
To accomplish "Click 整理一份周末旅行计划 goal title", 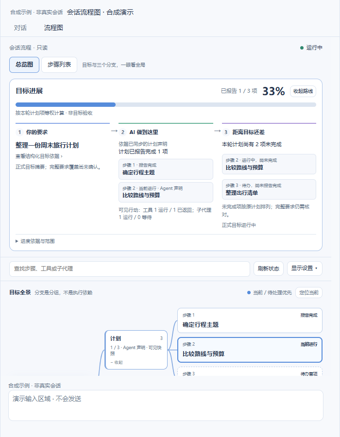I will (x=47, y=145).
